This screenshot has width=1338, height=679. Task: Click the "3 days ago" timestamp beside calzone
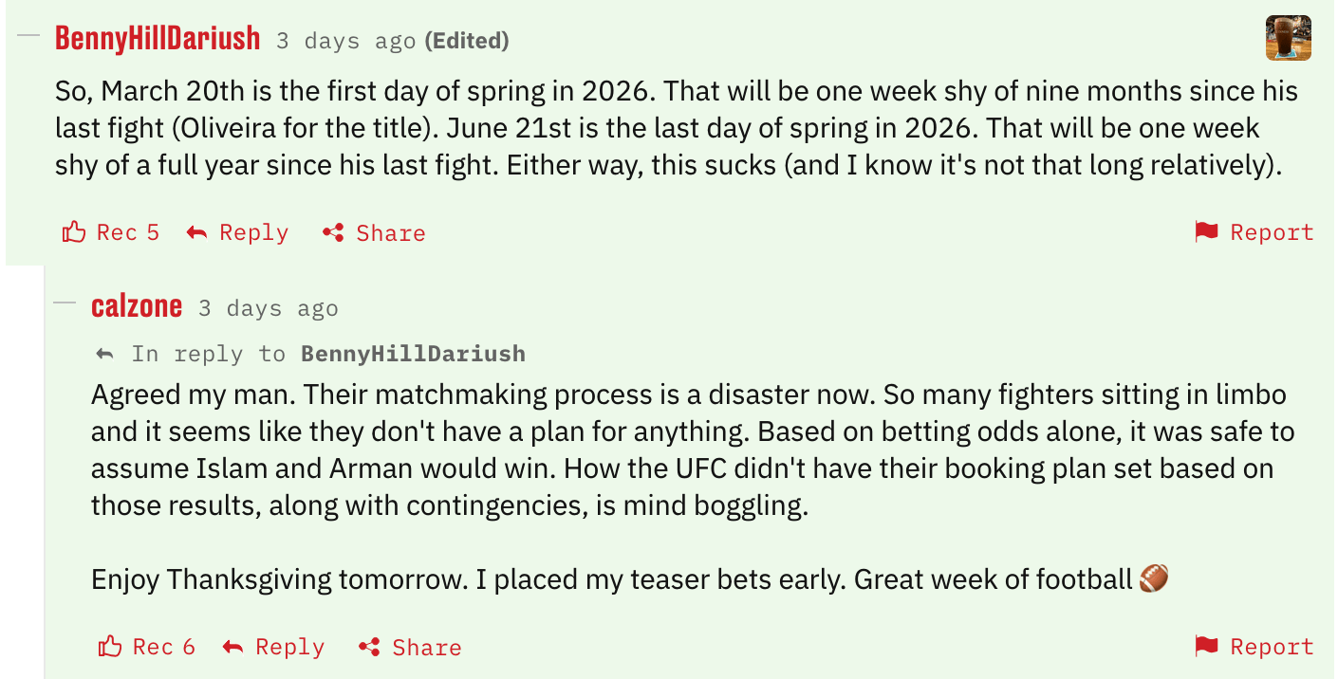click(x=268, y=309)
